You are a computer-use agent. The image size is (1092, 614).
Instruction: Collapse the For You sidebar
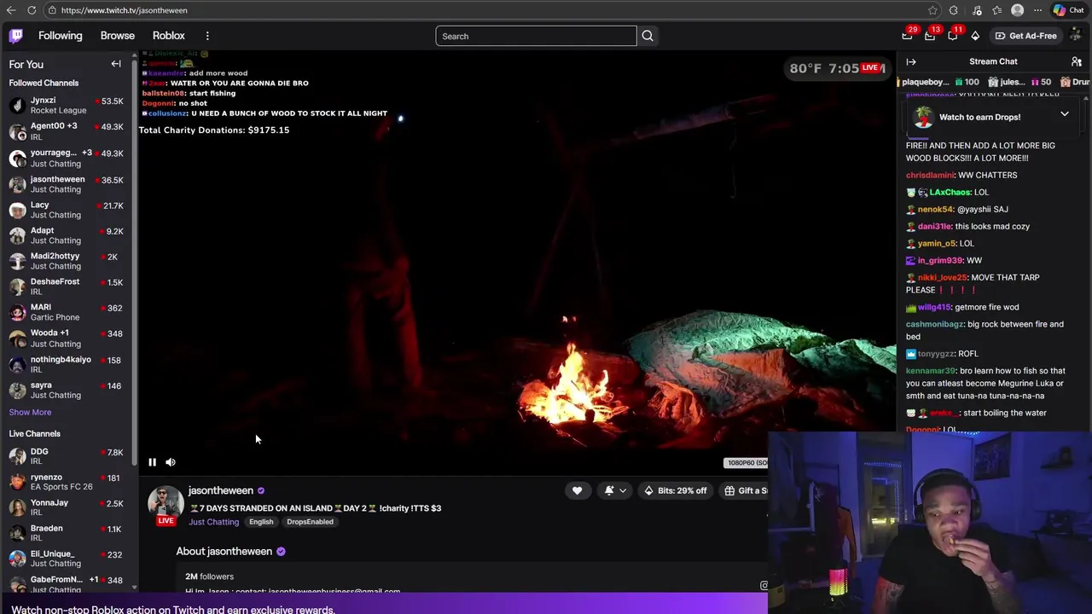[116, 64]
